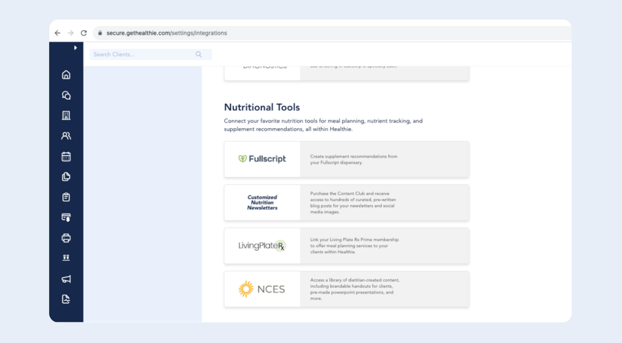Image resolution: width=622 pixels, height=343 pixels.
Task: Go forward in the browser
Action: [x=71, y=33]
